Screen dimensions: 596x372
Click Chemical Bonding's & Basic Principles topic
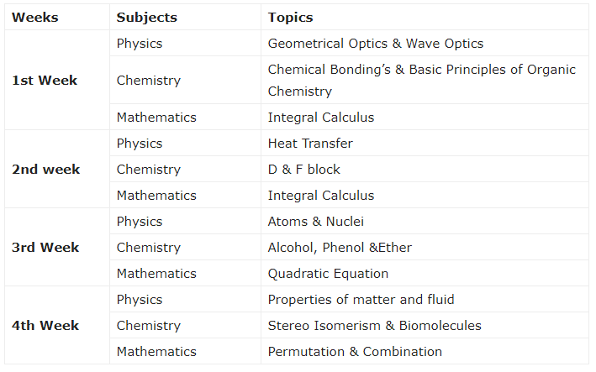point(421,81)
